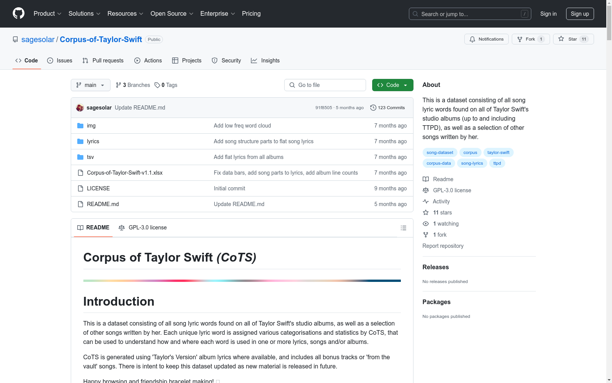
Task: Click the file icon for LICENSE
Action: 80,188
